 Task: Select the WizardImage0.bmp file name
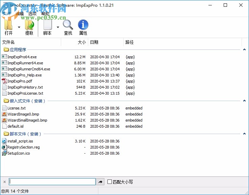tap(23, 114)
